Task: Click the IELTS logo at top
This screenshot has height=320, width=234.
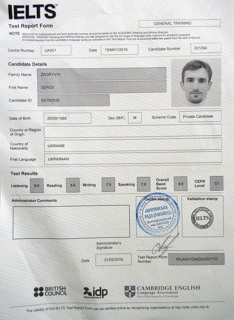Action: 32,12
